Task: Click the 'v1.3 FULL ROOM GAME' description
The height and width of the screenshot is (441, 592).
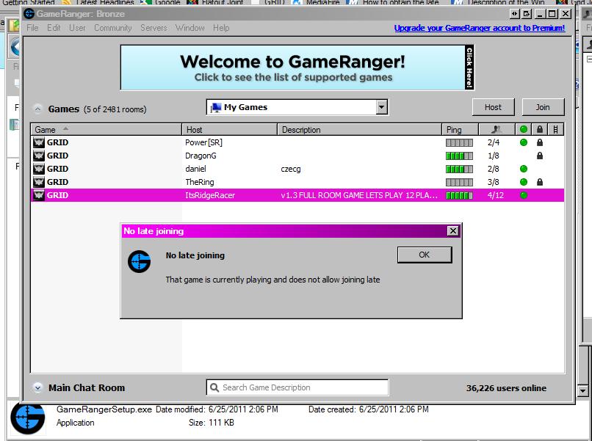Action: coord(359,195)
